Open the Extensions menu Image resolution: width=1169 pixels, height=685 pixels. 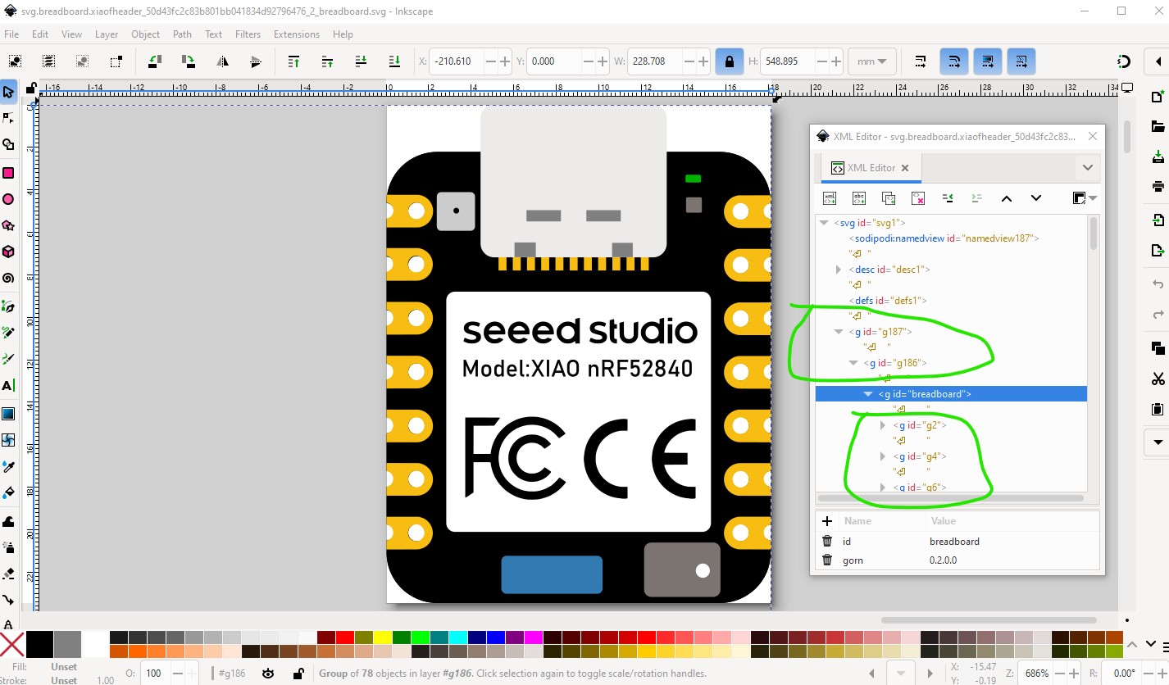(x=296, y=34)
